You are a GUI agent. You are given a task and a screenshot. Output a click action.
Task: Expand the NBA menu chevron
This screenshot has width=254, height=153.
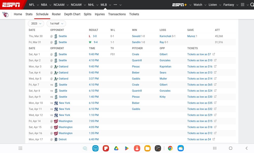coord(50,5)
